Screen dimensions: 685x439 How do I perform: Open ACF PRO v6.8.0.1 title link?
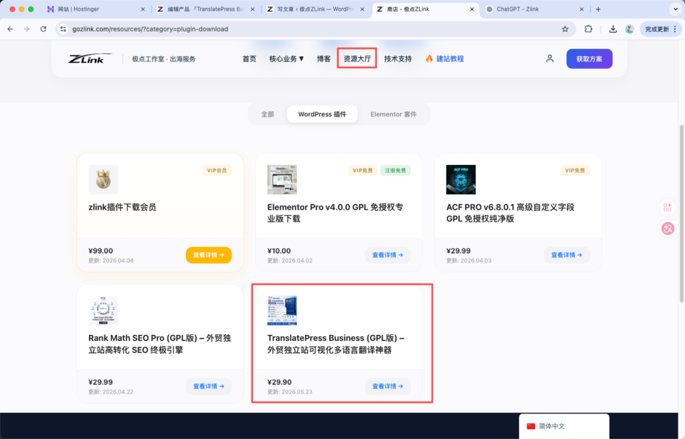point(510,213)
